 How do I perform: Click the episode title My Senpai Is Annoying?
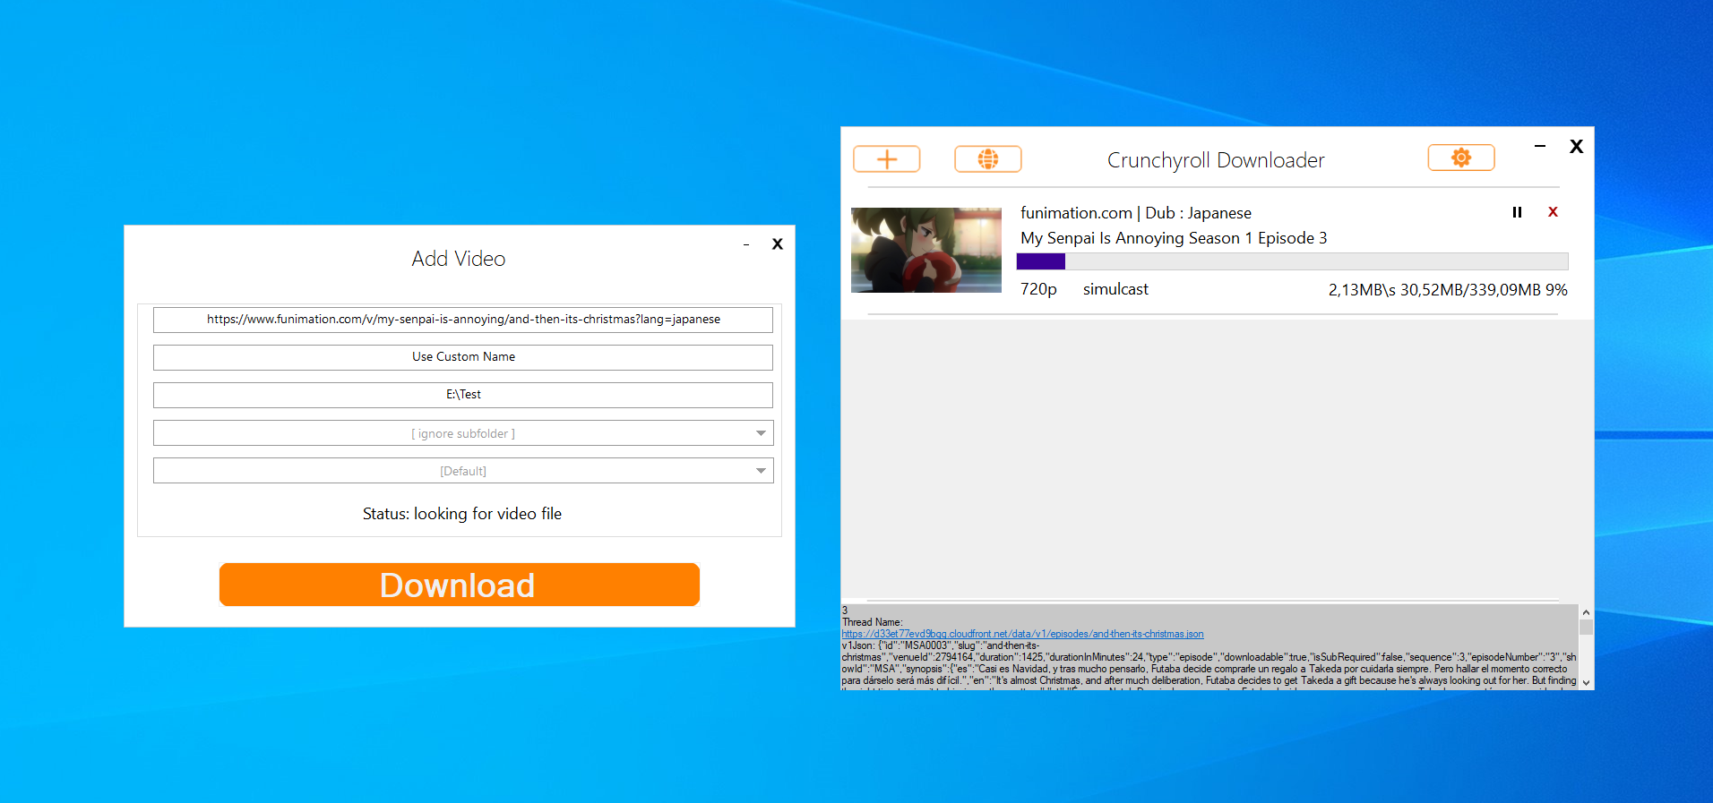(1174, 238)
